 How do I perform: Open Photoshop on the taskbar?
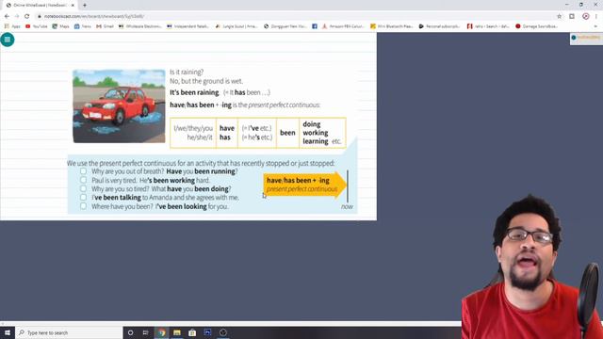point(207,332)
